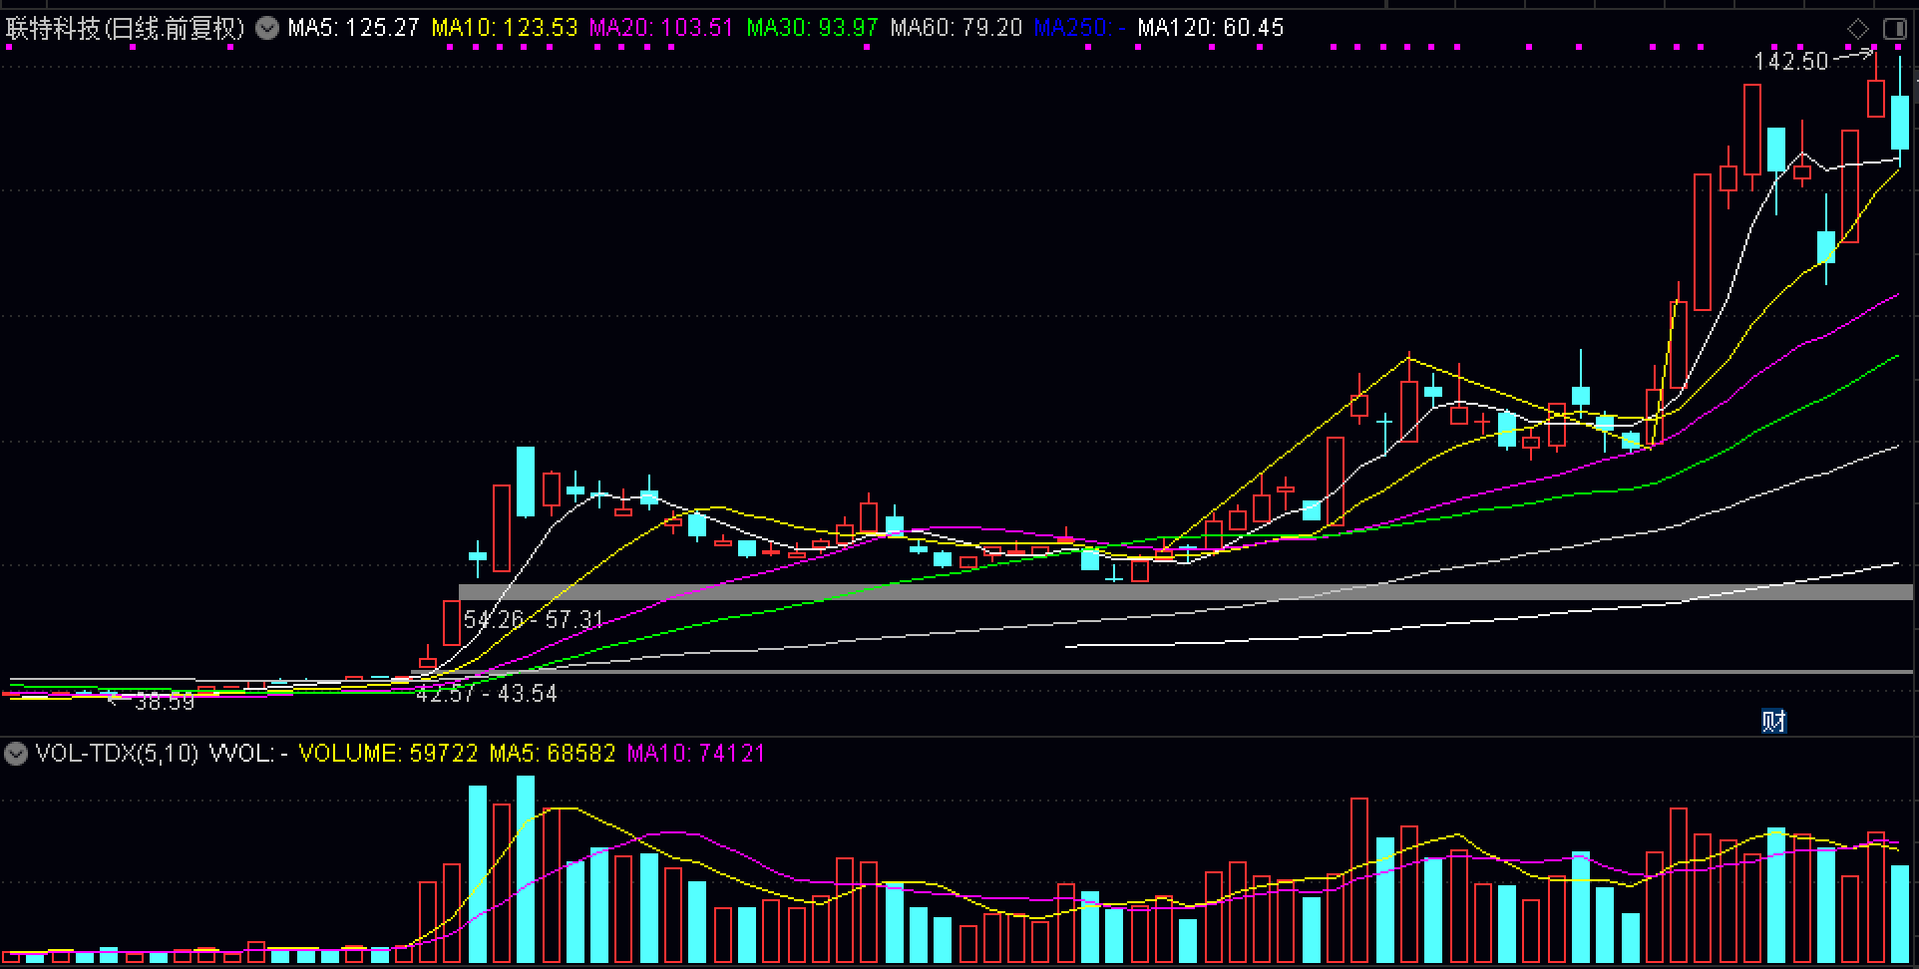Screen dimensions: 1919x969
Task: Click the diamond icon in top-right corner
Action: tap(1858, 29)
